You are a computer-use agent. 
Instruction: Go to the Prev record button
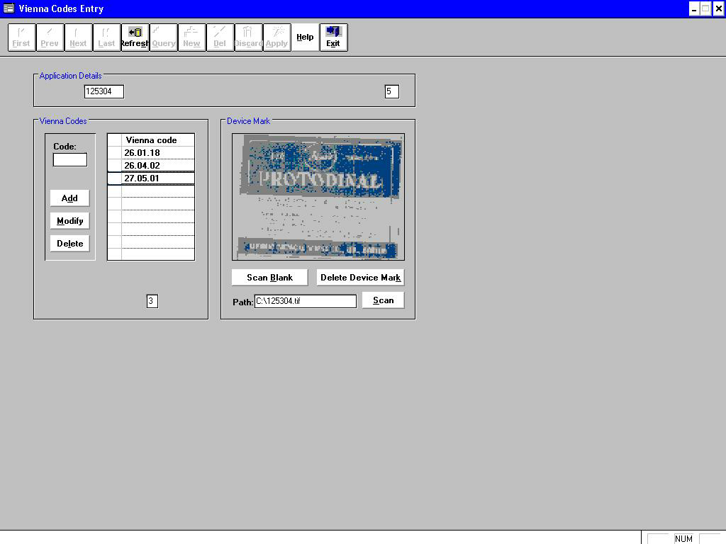point(50,38)
